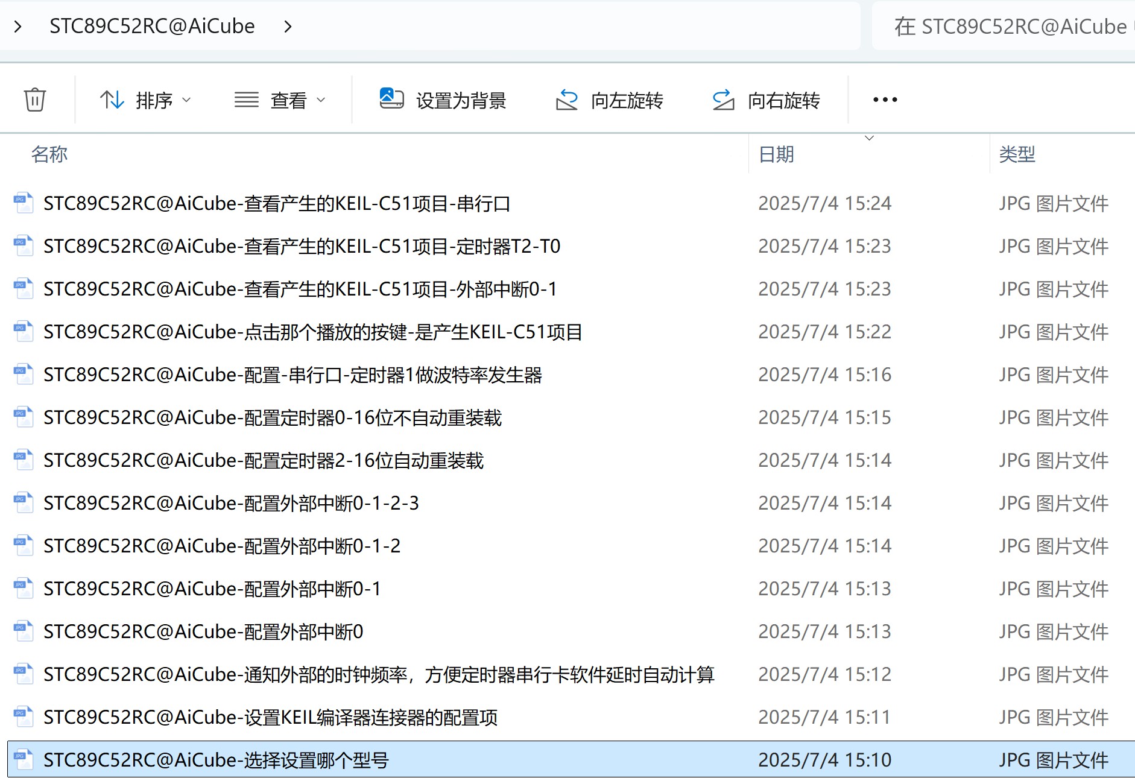1135x778 pixels.
Task: Click date 2025/7/4 15:10 cell
Action: tap(824, 761)
